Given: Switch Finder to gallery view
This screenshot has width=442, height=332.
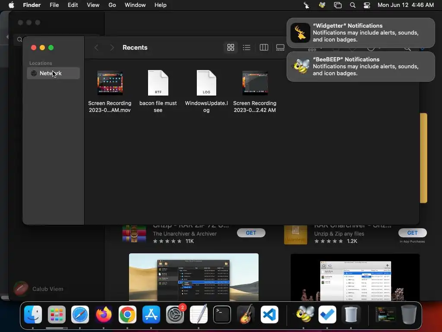Looking at the screenshot, I should [280, 48].
